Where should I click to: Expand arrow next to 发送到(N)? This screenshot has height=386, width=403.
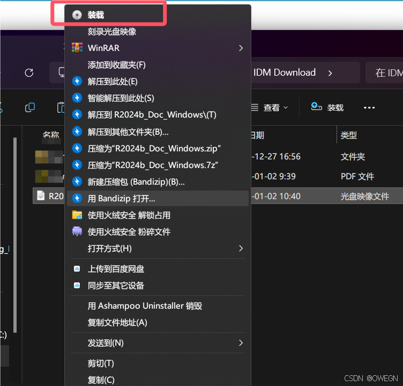[241, 343]
